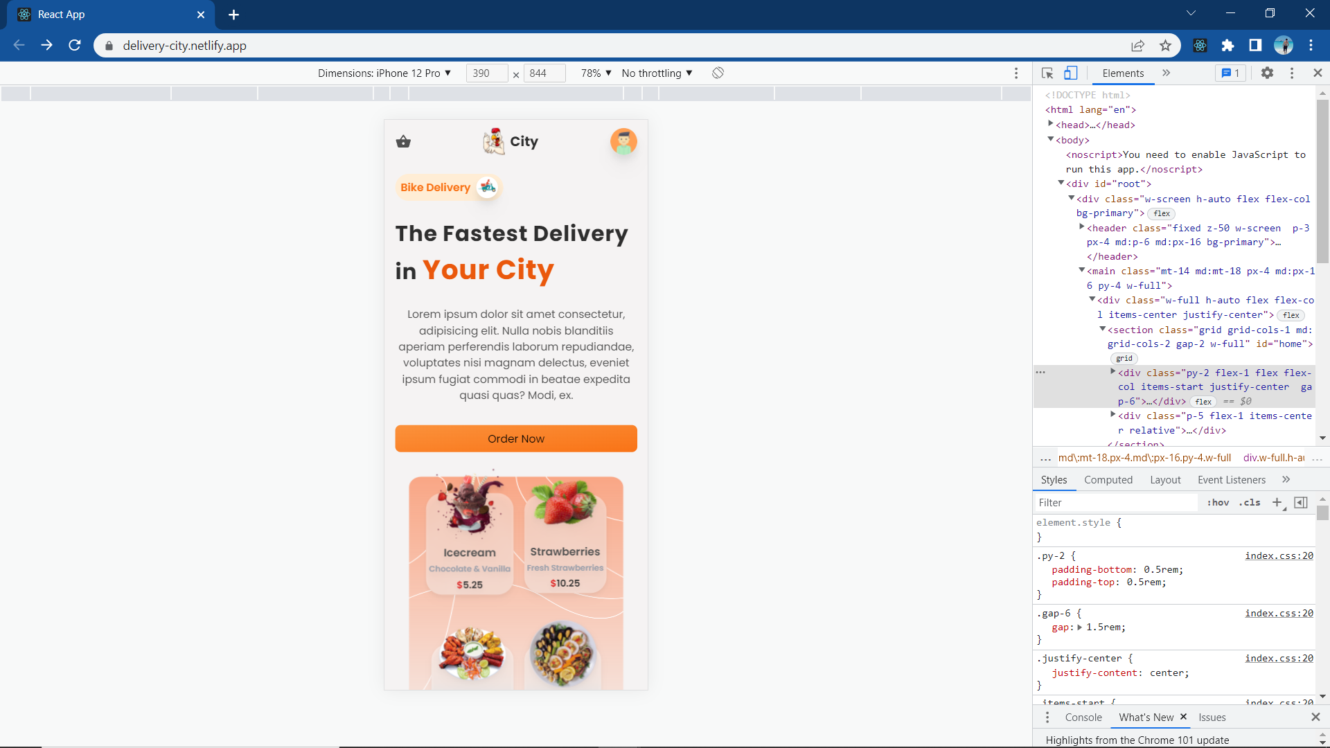
Task: Click the Order Now button
Action: pos(515,438)
